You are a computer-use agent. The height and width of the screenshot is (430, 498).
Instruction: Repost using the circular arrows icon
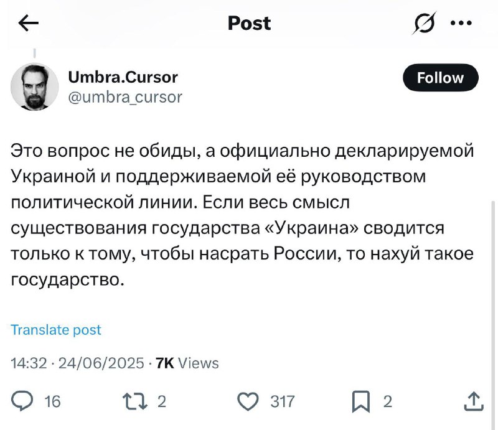[x=135, y=401]
